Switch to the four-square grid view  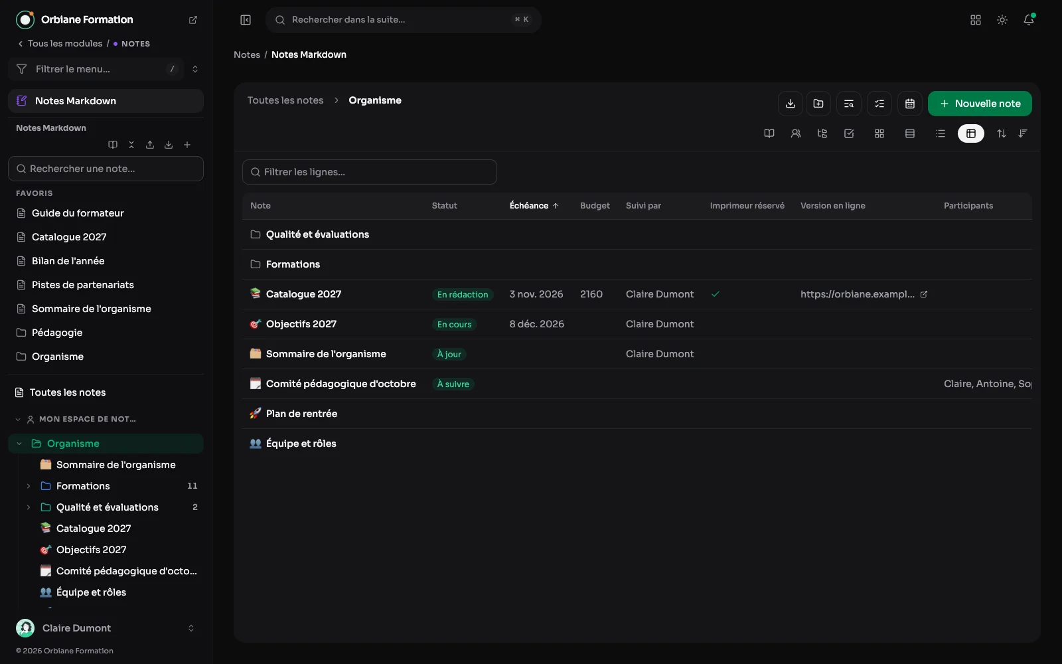(x=879, y=133)
